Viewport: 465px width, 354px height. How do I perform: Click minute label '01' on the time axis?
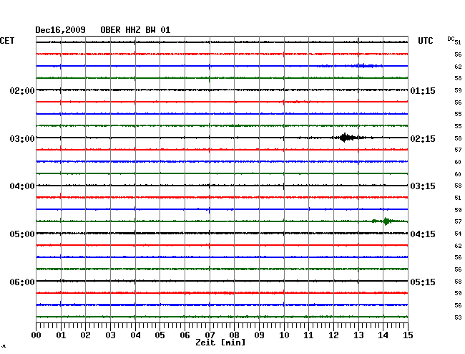61,335
